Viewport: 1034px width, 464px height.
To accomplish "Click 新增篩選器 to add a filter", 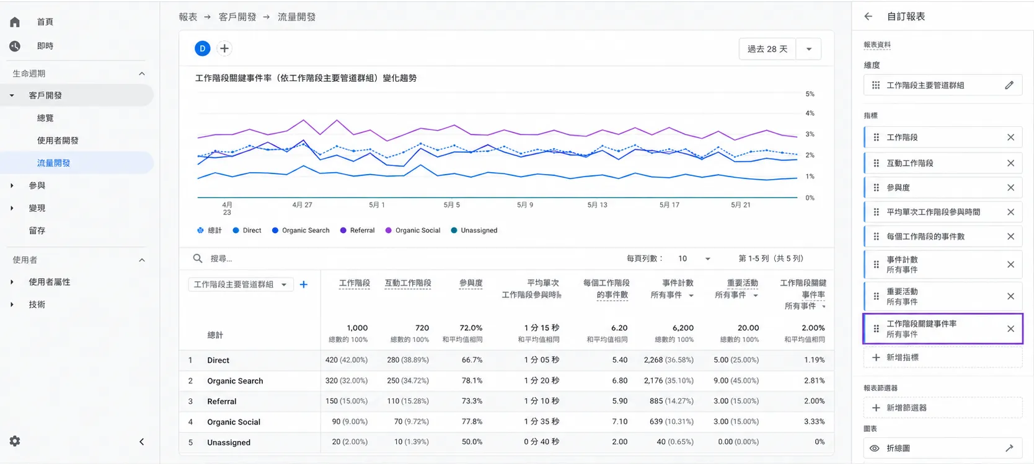I will click(x=942, y=408).
